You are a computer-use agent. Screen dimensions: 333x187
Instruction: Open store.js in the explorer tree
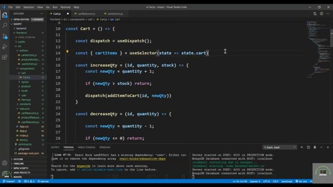pyautogui.click(x=23, y=140)
